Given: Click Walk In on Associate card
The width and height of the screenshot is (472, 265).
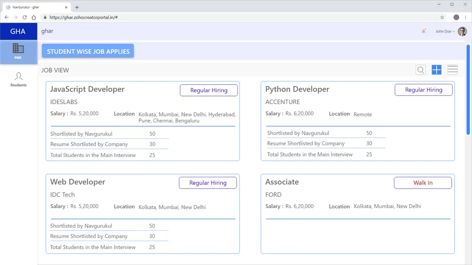Looking at the screenshot, I should [423, 183].
